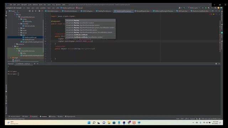Open Project panel settings gear
This screenshot has height=128, width=228.
(39, 11)
